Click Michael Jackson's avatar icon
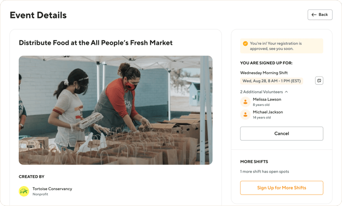This screenshot has width=342, height=206. [x=245, y=114]
